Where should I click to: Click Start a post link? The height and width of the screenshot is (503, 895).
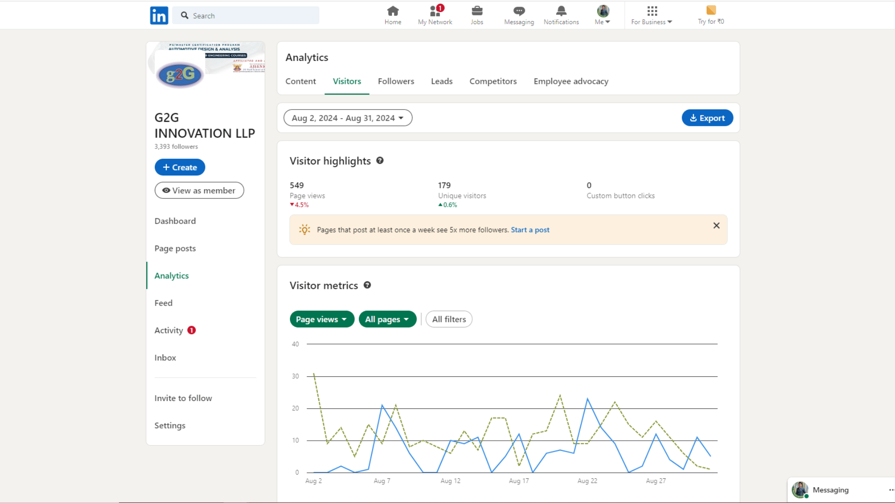[530, 230]
